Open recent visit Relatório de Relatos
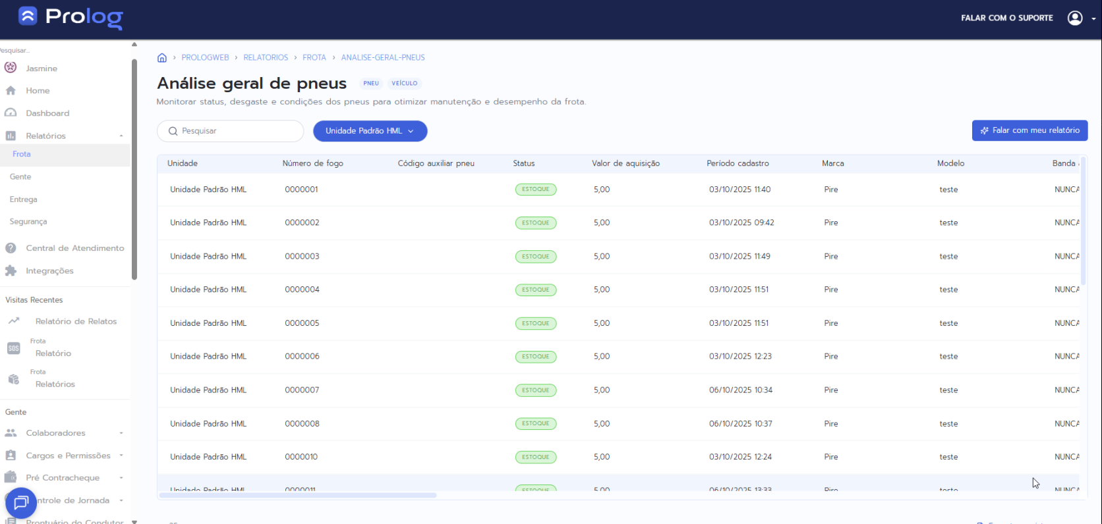1102x524 pixels. pyautogui.click(x=76, y=321)
